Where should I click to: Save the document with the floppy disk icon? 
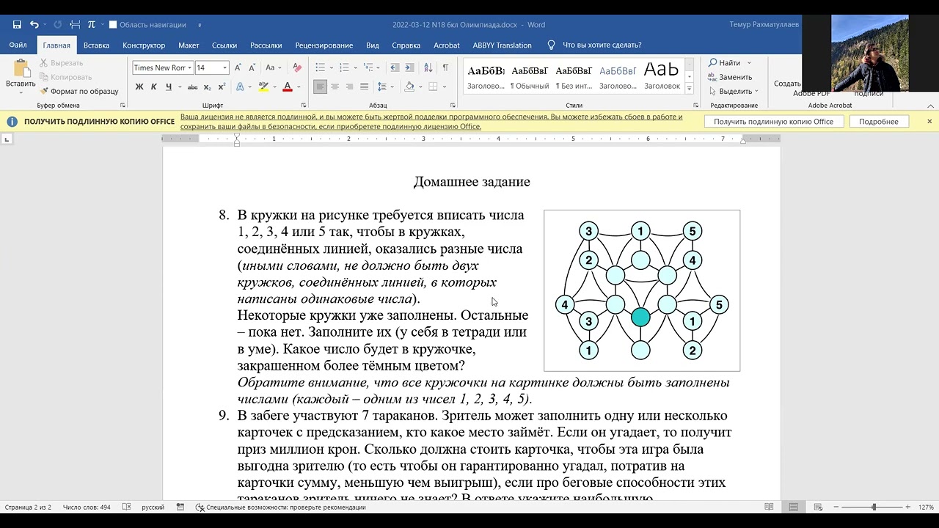(x=17, y=24)
